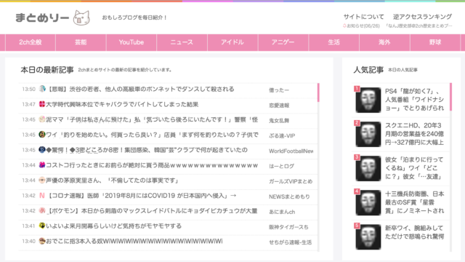Open source blog WorldFootballNews link
This screenshot has width=465, height=262.
(291, 151)
